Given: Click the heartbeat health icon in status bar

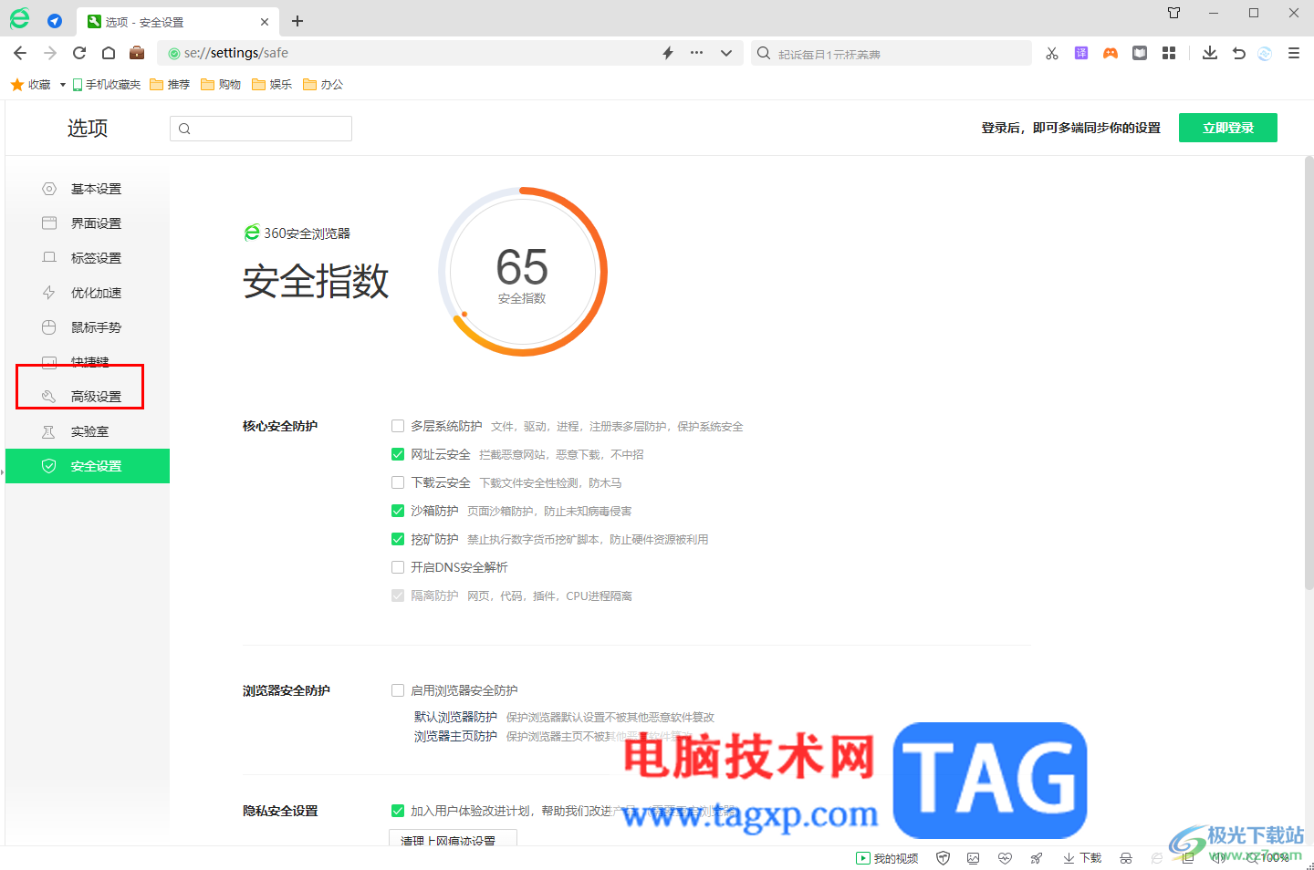Looking at the screenshot, I should tap(1005, 858).
